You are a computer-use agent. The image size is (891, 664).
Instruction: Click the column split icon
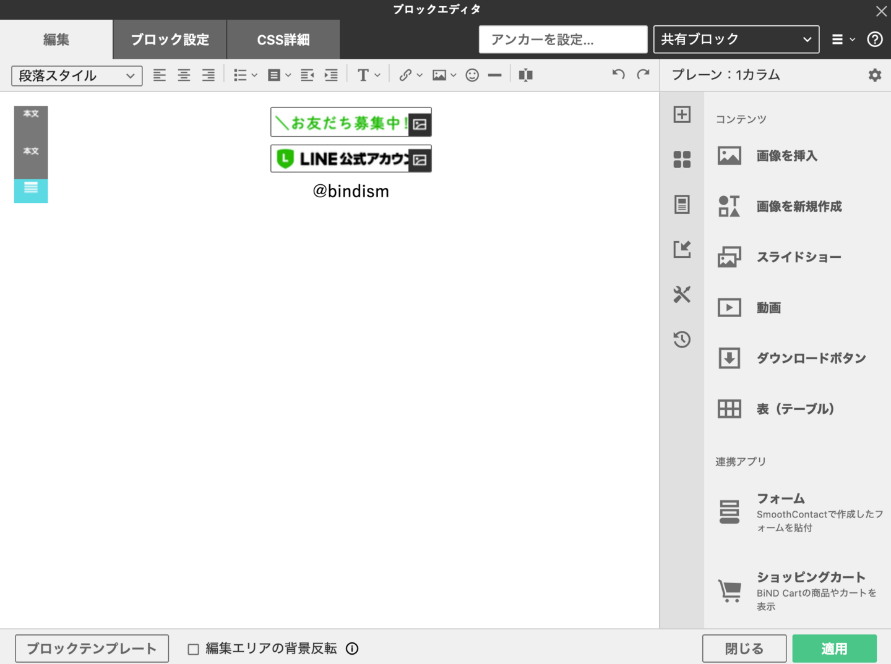click(525, 75)
